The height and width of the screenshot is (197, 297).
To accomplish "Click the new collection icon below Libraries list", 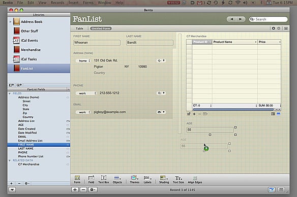I will [19, 85].
